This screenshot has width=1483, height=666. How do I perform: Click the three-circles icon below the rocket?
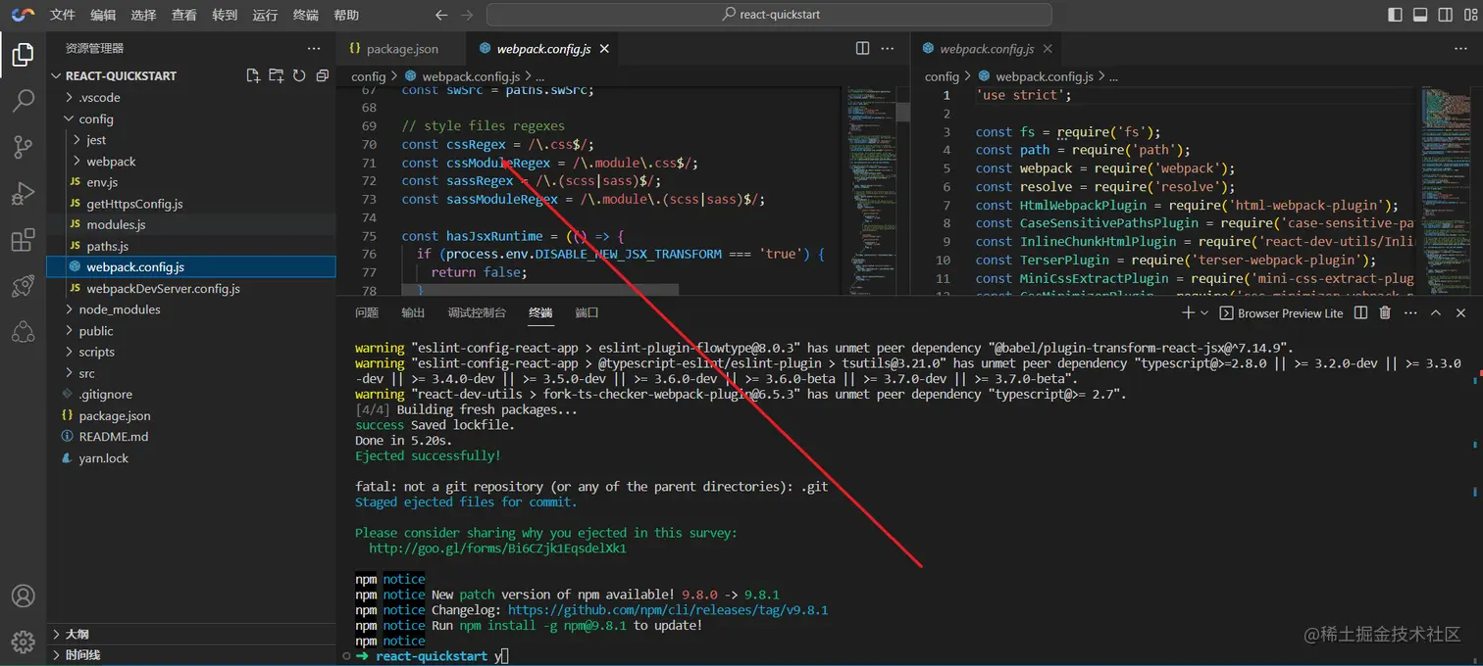tap(23, 332)
